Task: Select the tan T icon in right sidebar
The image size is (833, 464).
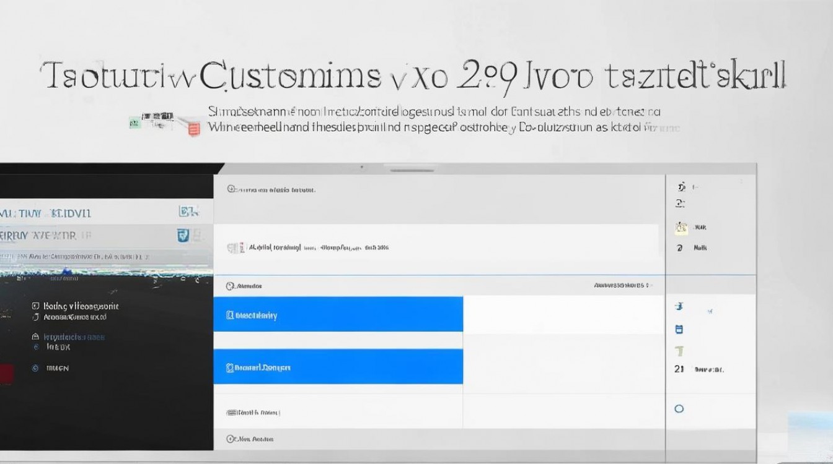Action: [679, 351]
